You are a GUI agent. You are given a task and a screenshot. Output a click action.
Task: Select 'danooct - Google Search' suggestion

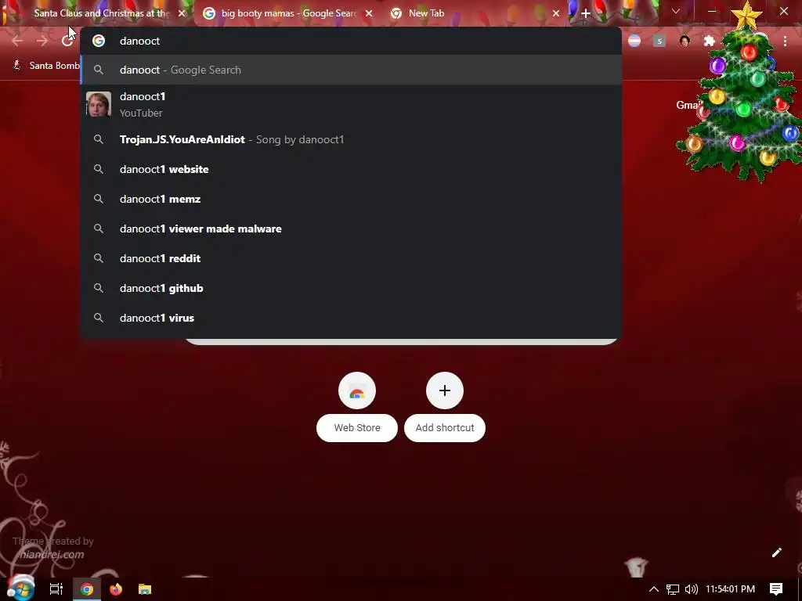coord(351,70)
